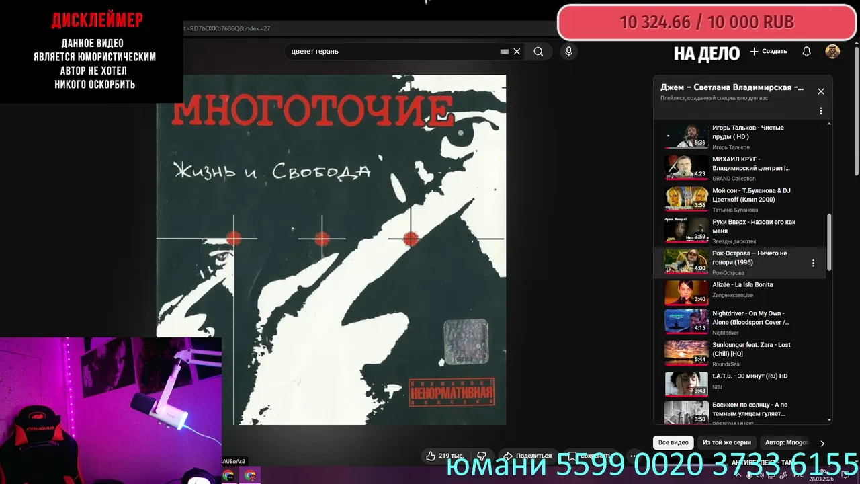860x484 pixels.
Task: Open title t.A.T.u. - 30 минут (Ru) HD
Action: click(x=750, y=376)
